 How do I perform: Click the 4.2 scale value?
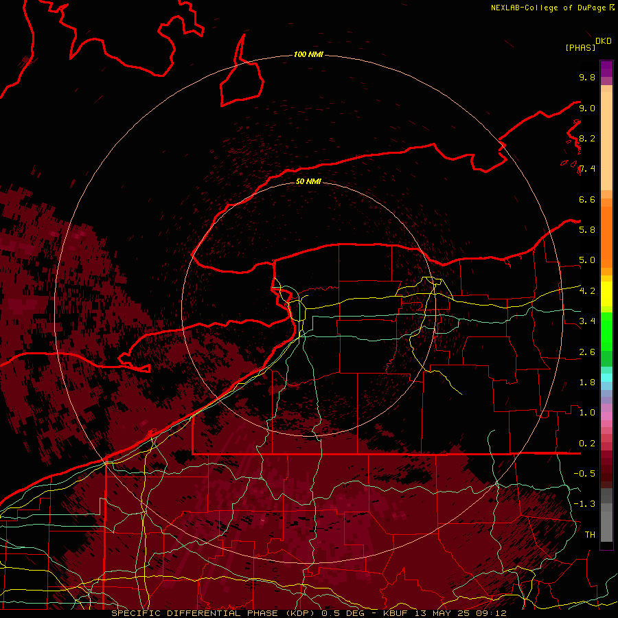pos(587,291)
